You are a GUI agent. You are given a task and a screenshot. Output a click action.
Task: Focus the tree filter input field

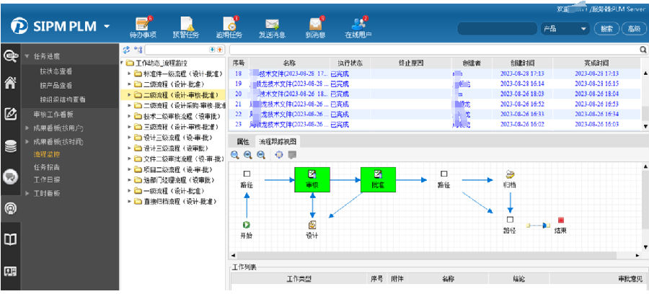pos(177,50)
